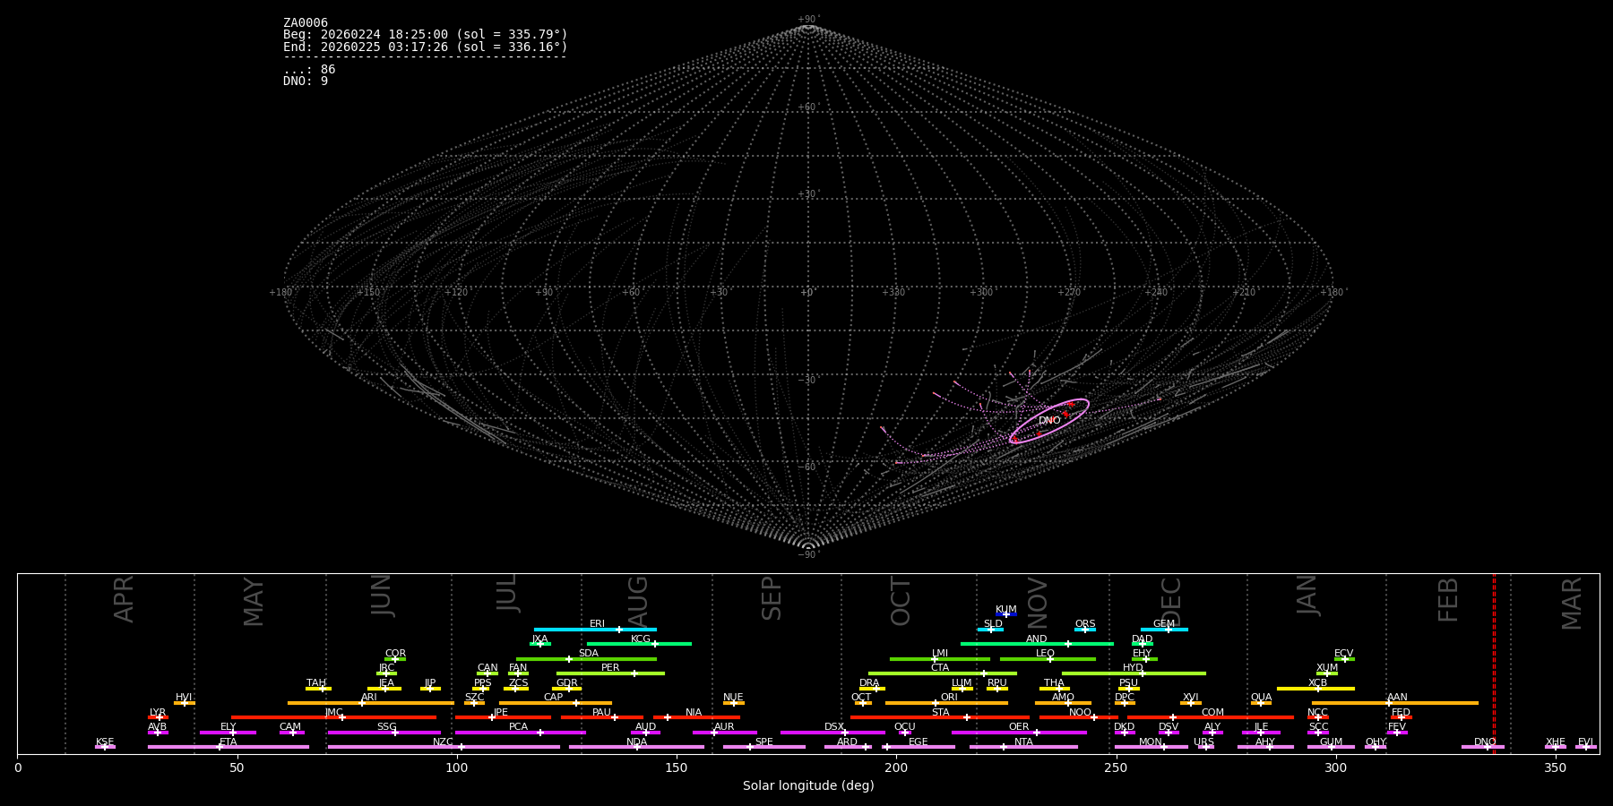Select the MON shower label
The width and height of the screenshot is (1613, 806).
pos(1151,742)
